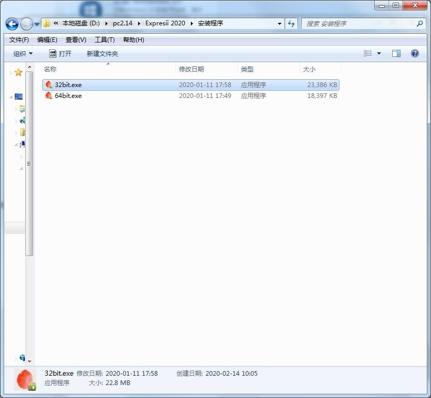The image size is (431, 398).
Task: Click the 18,397 KB size value
Action: tap(322, 96)
